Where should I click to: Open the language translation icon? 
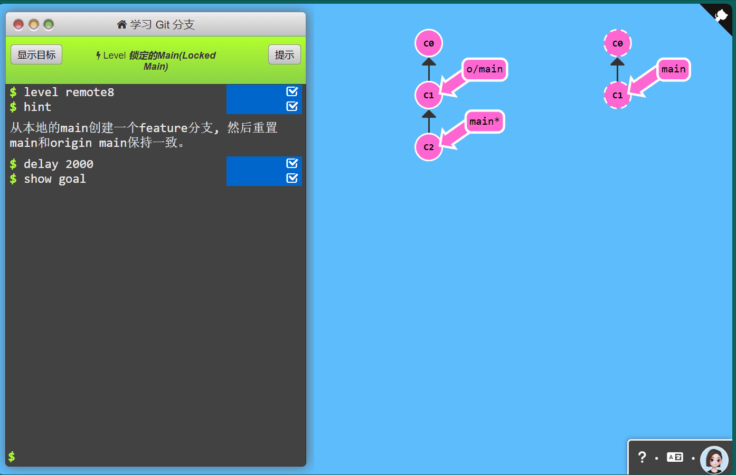coord(675,457)
